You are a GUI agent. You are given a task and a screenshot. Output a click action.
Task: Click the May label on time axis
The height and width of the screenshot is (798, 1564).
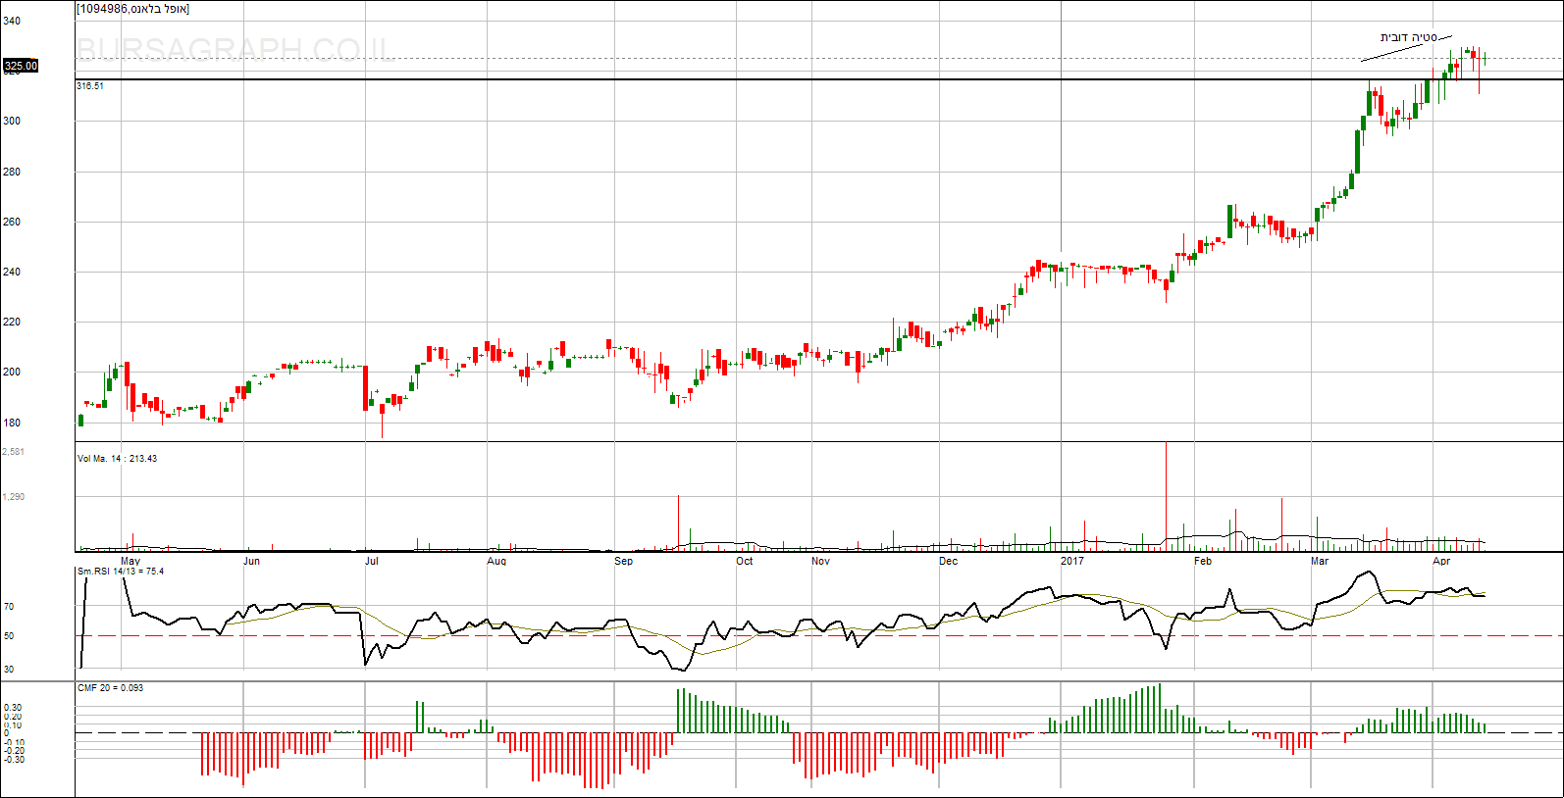coord(130,562)
